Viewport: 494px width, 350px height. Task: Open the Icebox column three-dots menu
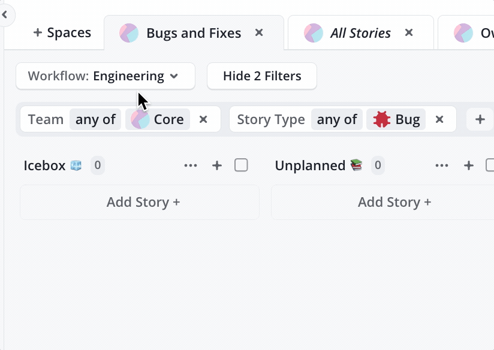[x=191, y=165]
